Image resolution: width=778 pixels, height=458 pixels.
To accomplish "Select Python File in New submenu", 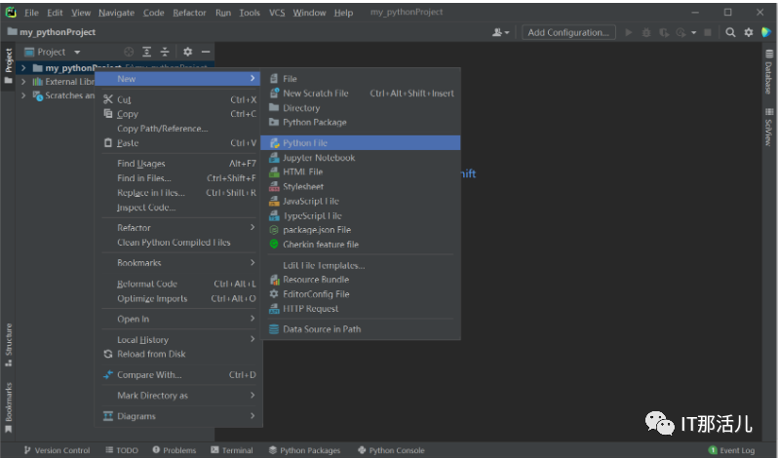I will pyautogui.click(x=361, y=142).
